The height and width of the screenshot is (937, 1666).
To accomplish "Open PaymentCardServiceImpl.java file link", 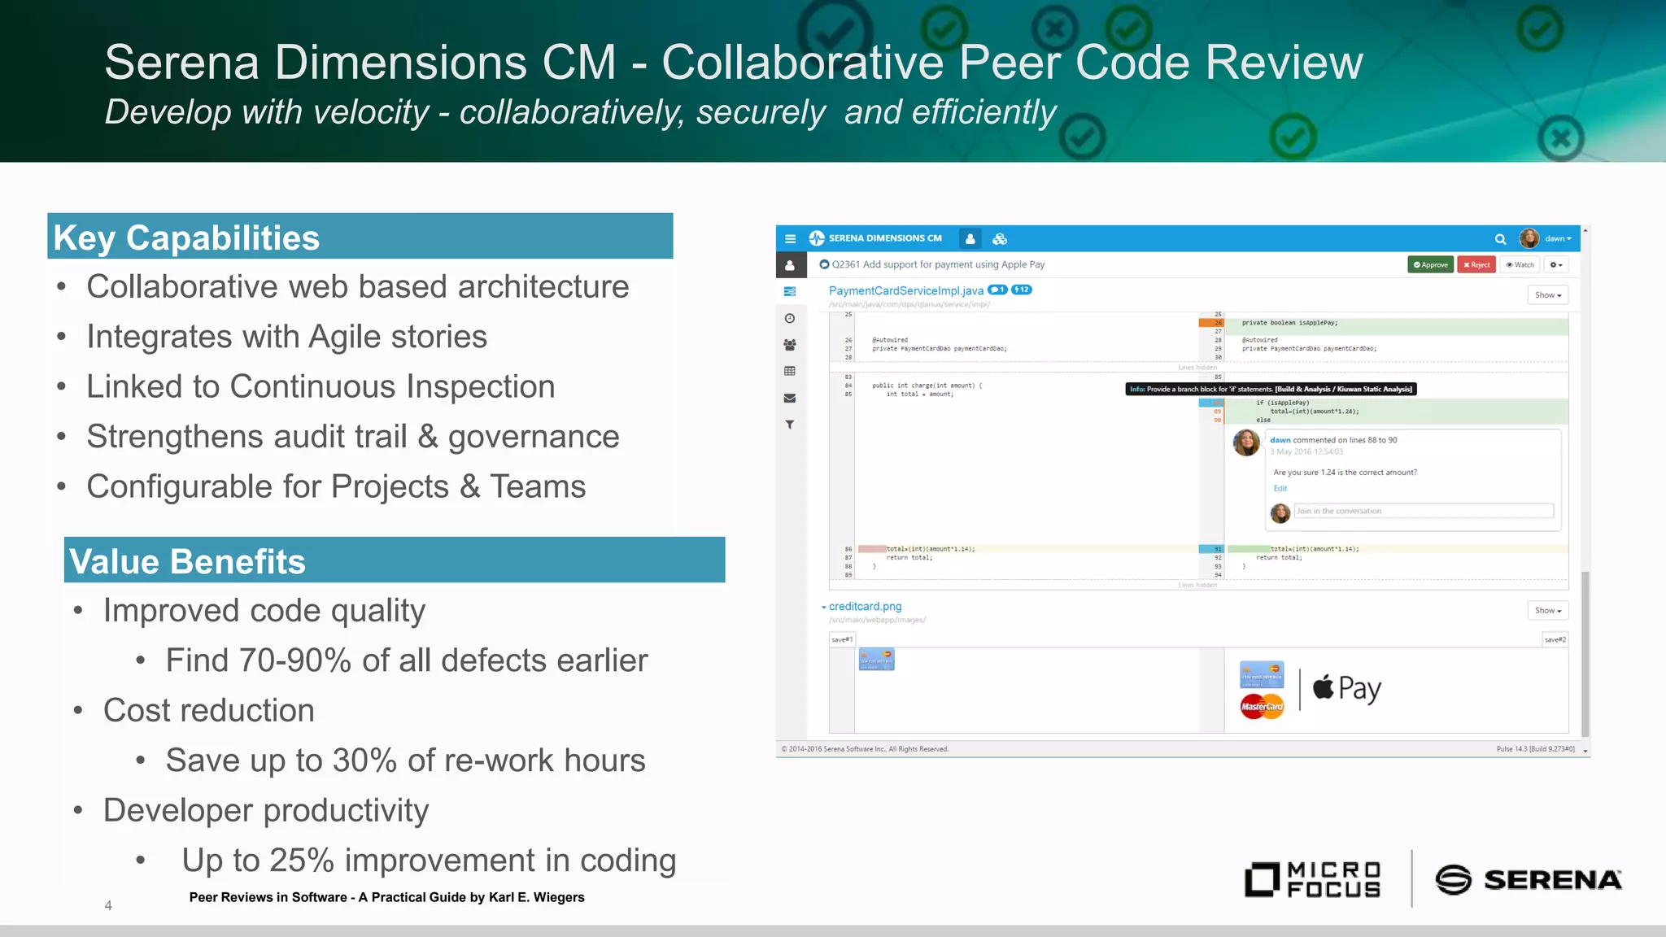I will [905, 290].
